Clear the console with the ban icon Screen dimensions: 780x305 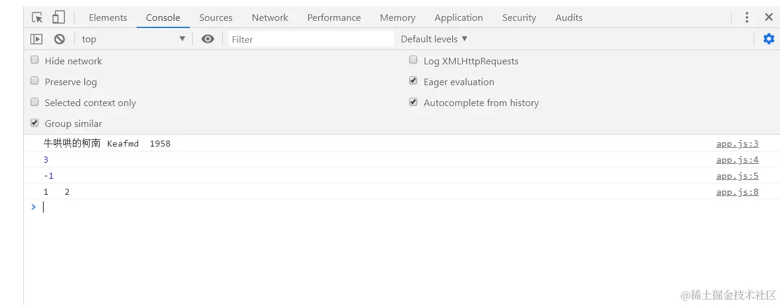point(59,39)
